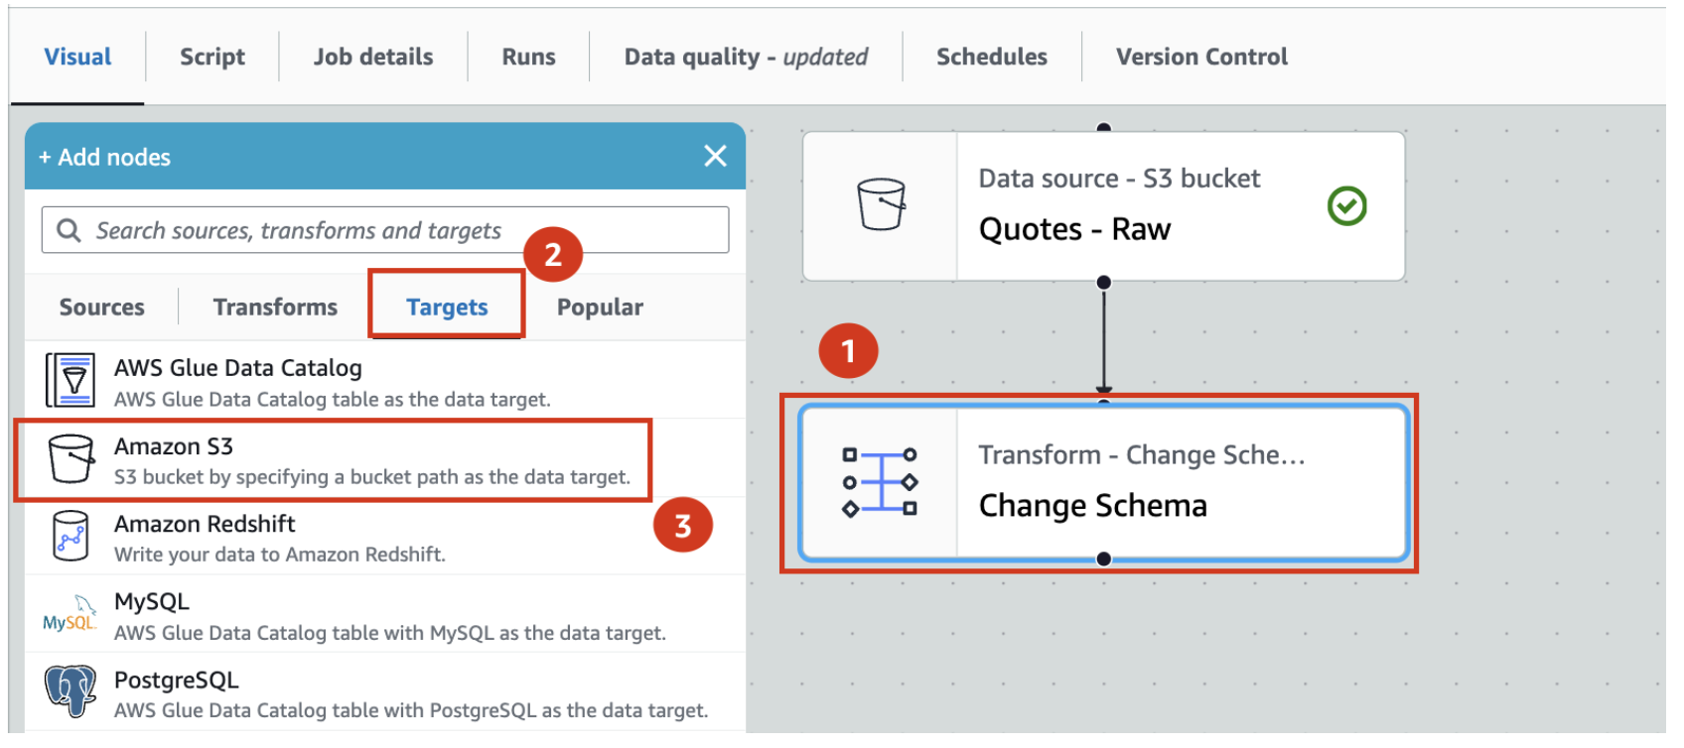The width and height of the screenshot is (1684, 748).
Task: Click the Amazon Redshift target icon
Action: [x=70, y=537]
